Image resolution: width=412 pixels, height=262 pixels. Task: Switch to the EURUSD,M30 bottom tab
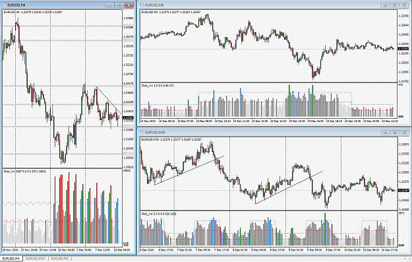tap(35, 259)
